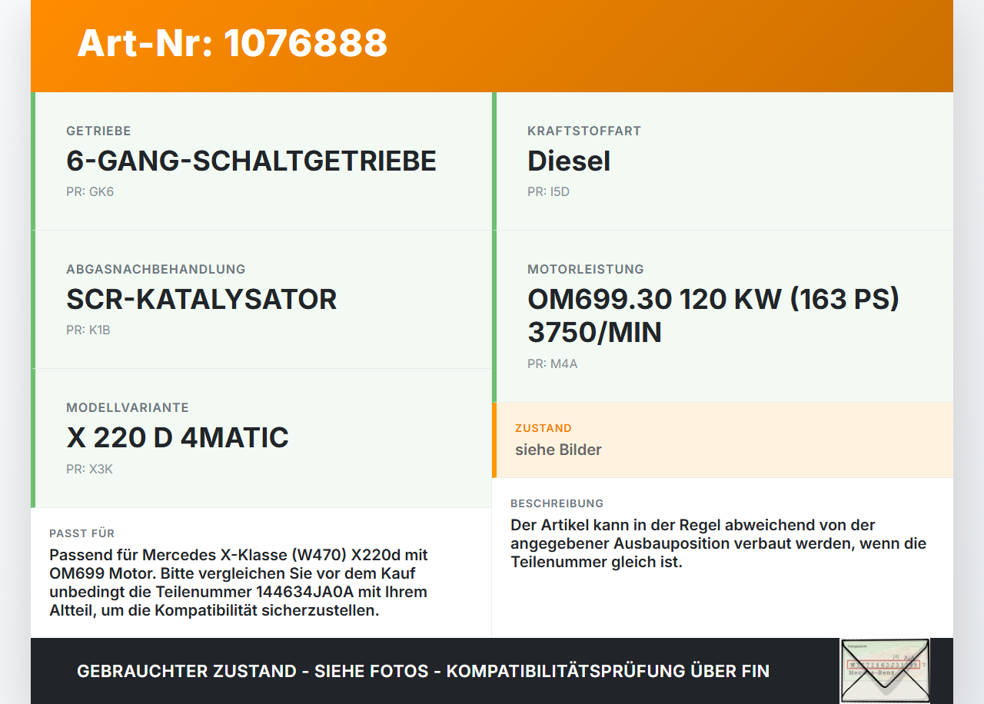Click the PR: K1B code
Viewport: 984px width, 704px height.
[x=88, y=330]
